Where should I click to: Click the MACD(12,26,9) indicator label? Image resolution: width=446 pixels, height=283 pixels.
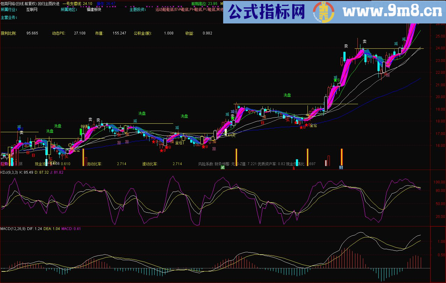(x=13, y=229)
